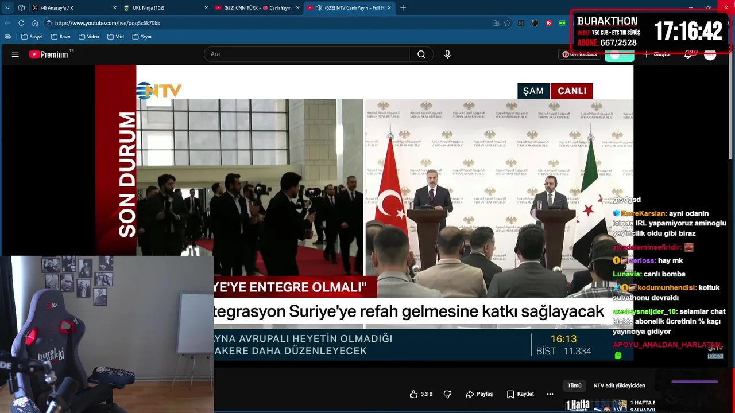Viewport: 735px width, 413px height.
Task: View site information lock icon
Action: coord(49,23)
